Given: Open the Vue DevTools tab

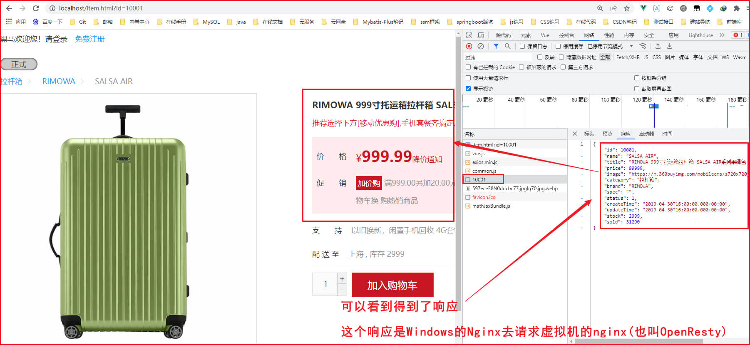Looking at the screenshot, I should (x=545, y=35).
